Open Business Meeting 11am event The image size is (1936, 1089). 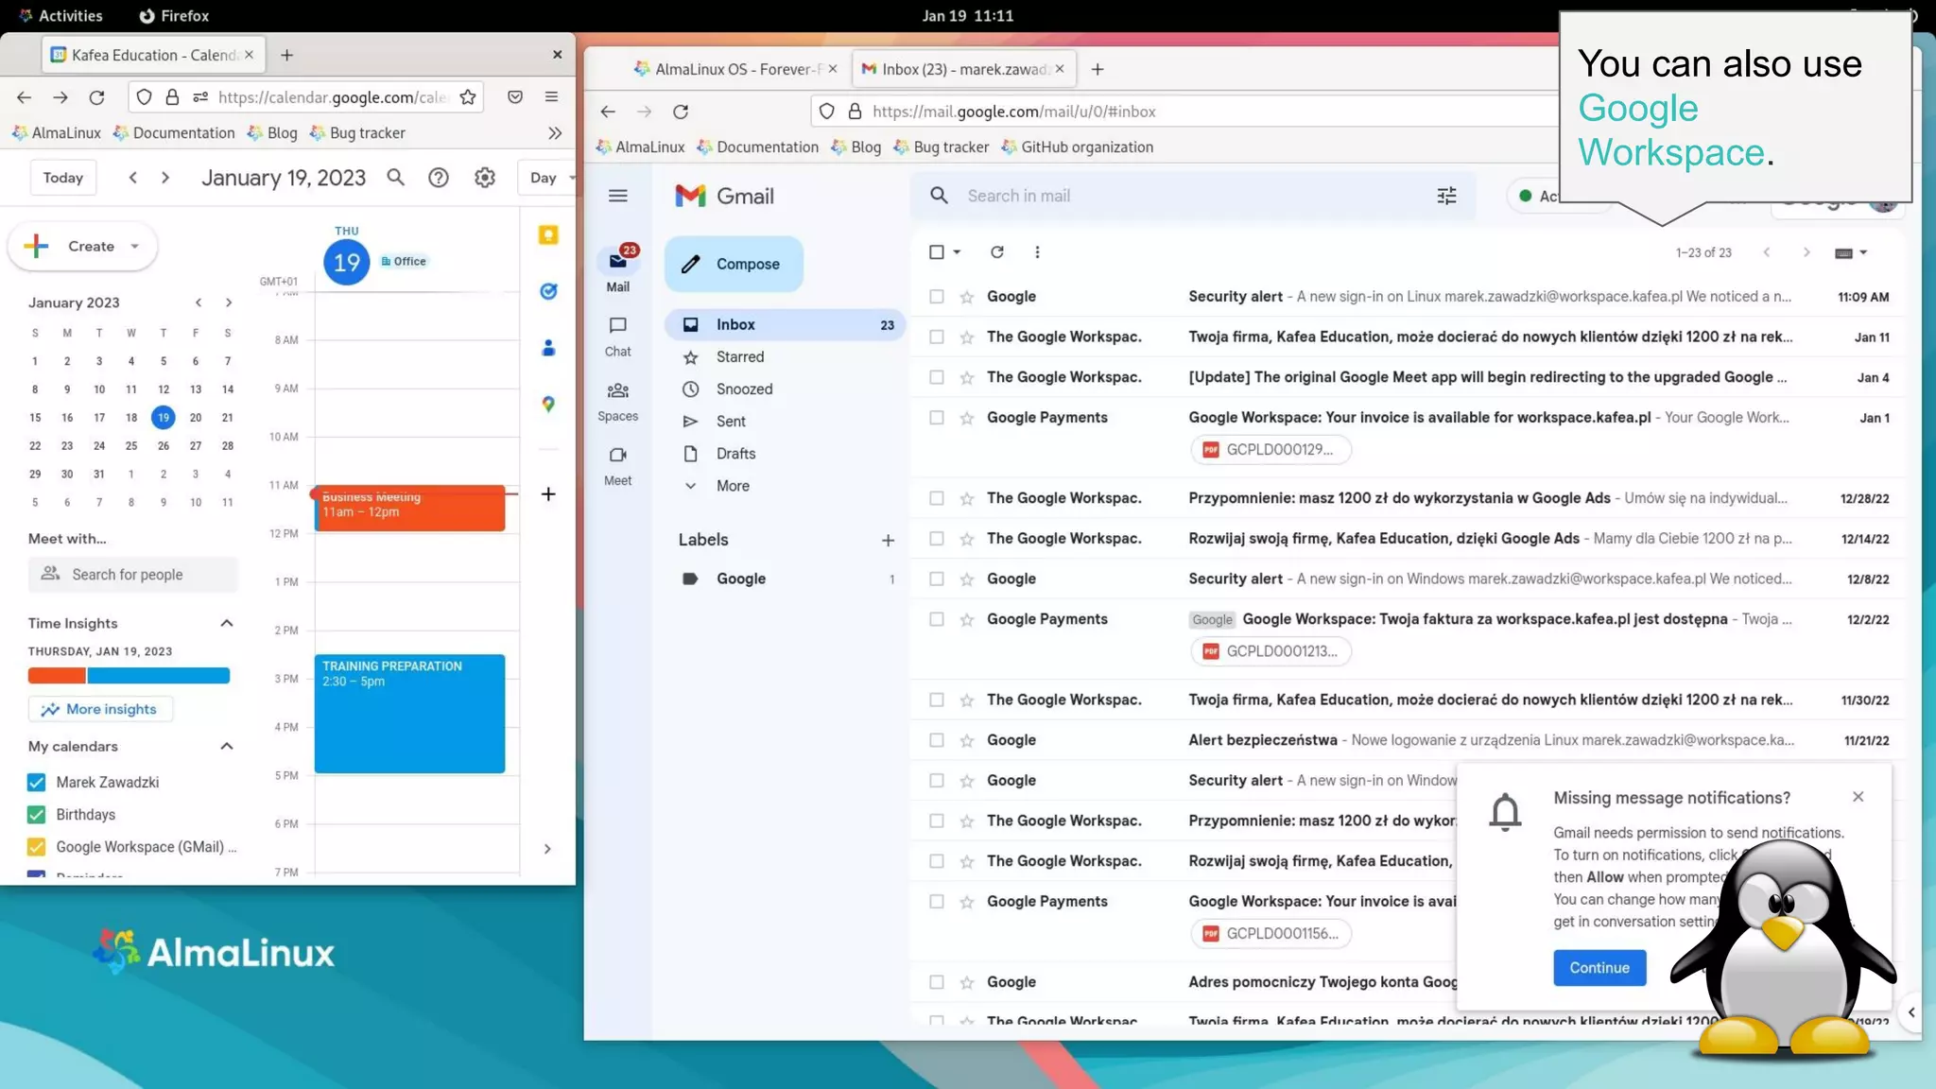pyautogui.click(x=409, y=509)
